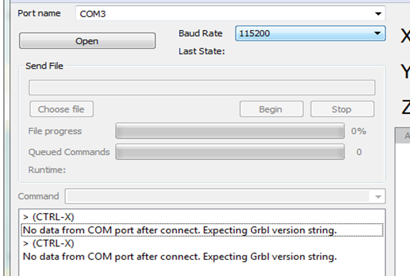Click the partially visible tab under Z

pos(405,136)
